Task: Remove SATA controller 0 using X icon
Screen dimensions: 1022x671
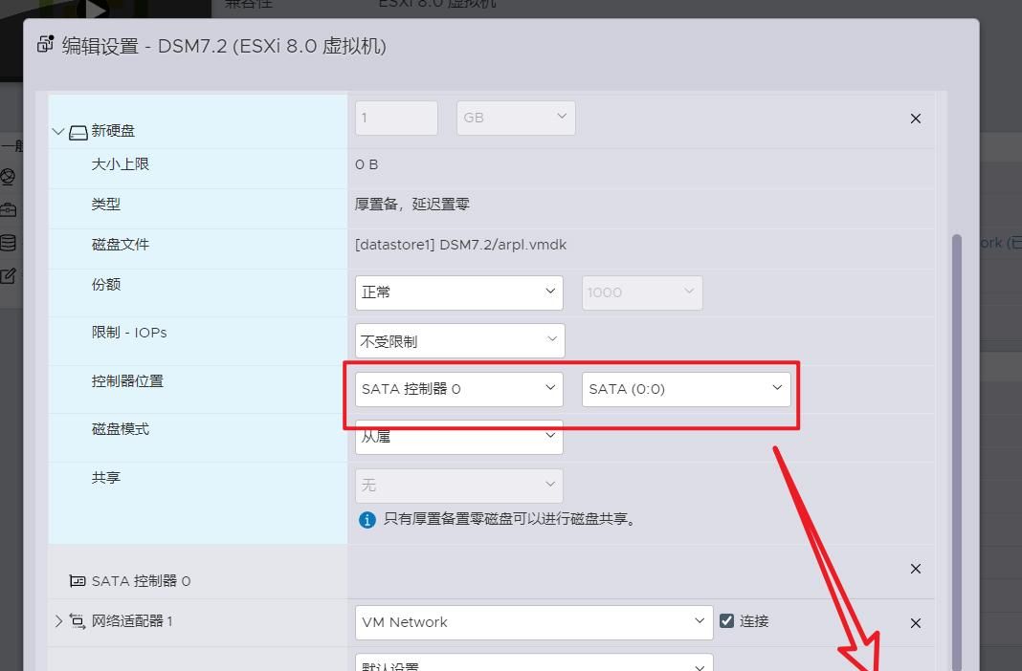Action: tap(915, 569)
